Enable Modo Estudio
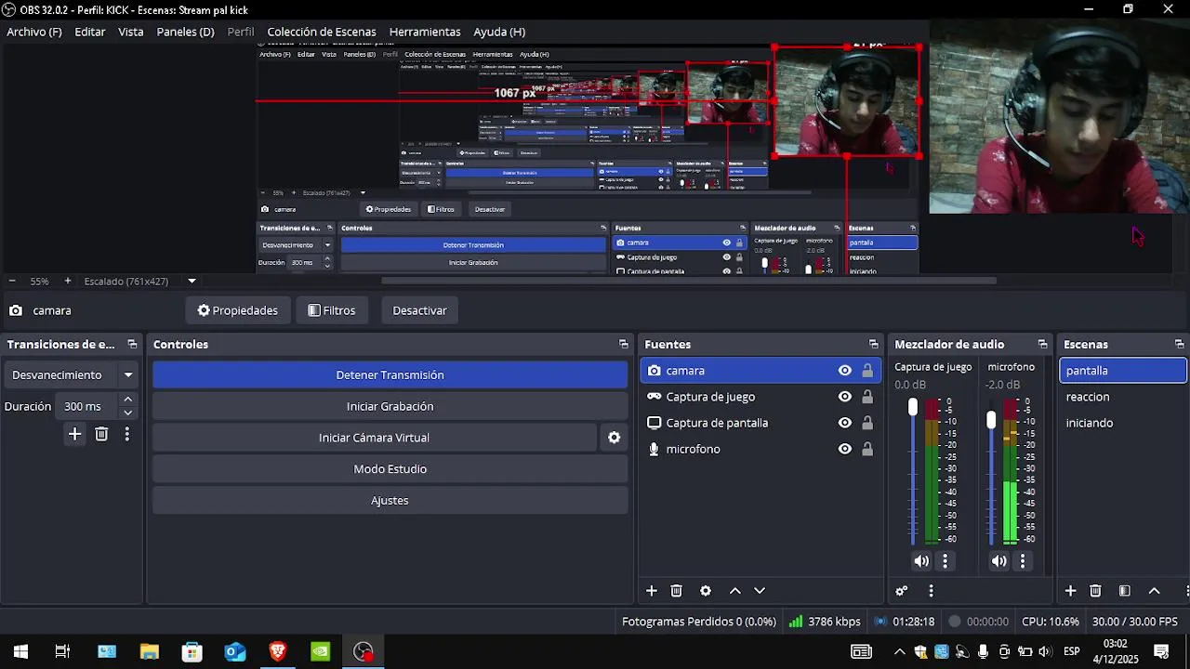 (390, 469)
